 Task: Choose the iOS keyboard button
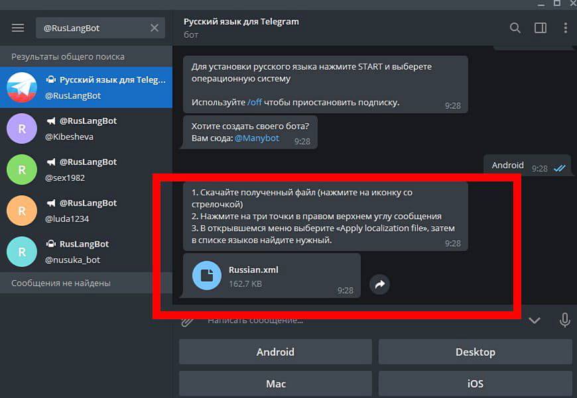pos(475,383)
